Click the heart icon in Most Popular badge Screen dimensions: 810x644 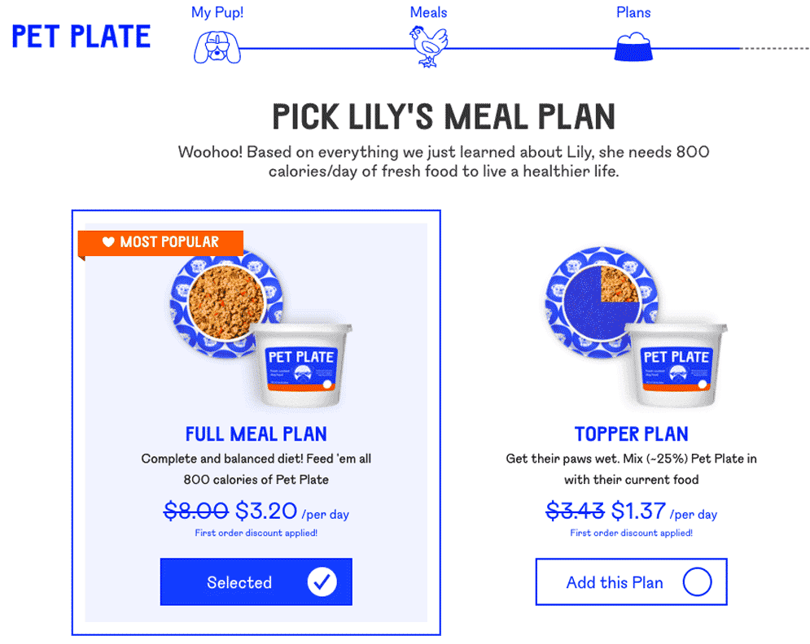(x=108, y=241)
